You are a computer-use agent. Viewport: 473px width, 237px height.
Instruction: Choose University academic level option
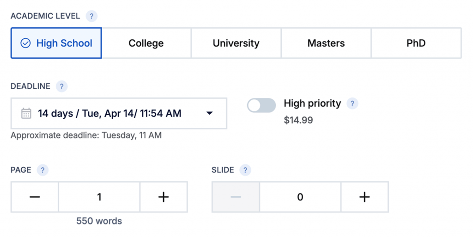236,43
